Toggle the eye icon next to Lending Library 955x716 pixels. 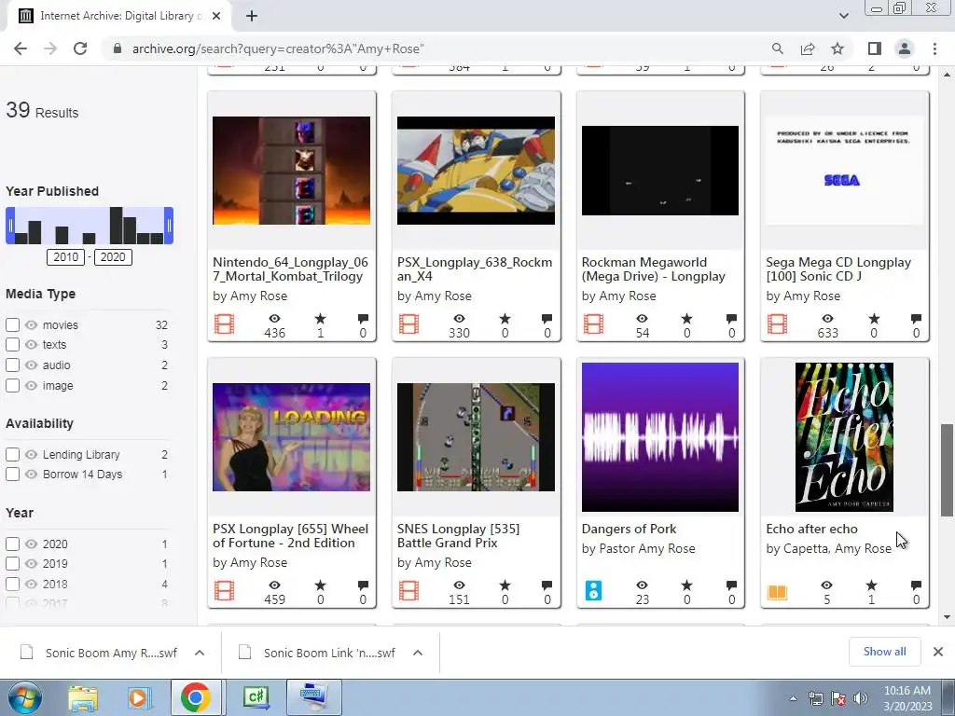coord(31,455)
